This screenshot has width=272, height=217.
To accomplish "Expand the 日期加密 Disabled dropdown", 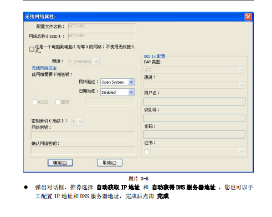I will pyautogui.click(x=117, y=92).
